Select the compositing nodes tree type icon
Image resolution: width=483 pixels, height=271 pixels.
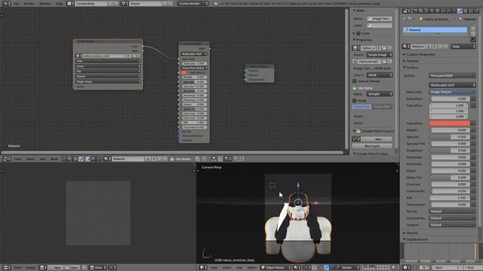coord(69,159)
